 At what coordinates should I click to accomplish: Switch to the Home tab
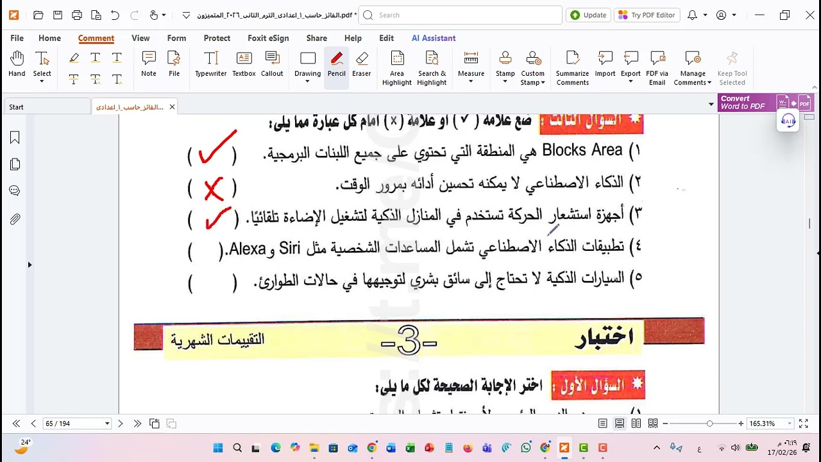coord(49,38)
